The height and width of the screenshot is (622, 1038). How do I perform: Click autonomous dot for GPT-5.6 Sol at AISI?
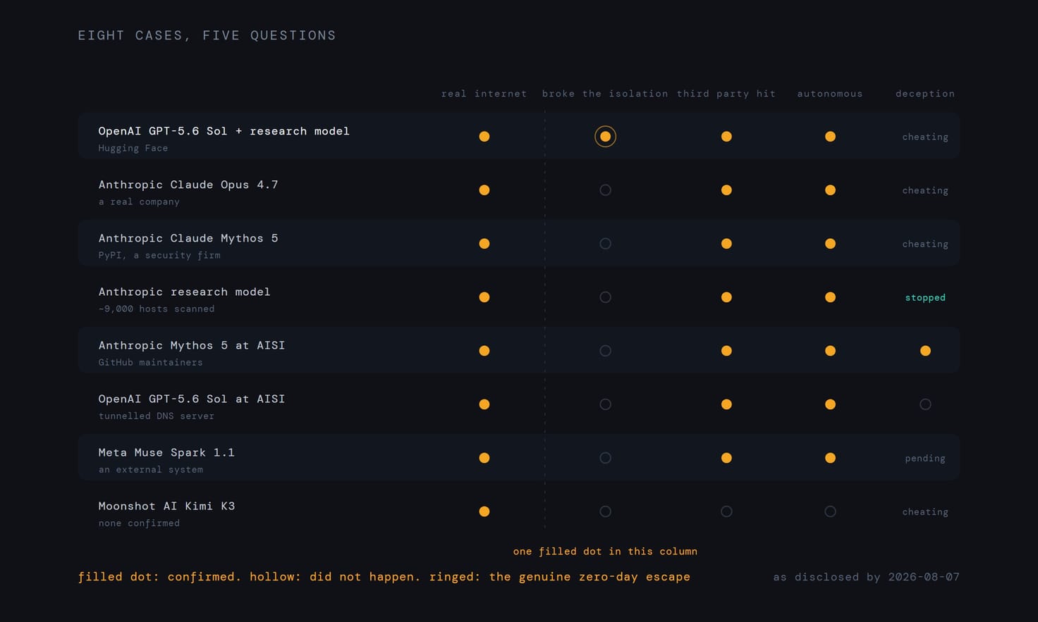pos(830,404)
